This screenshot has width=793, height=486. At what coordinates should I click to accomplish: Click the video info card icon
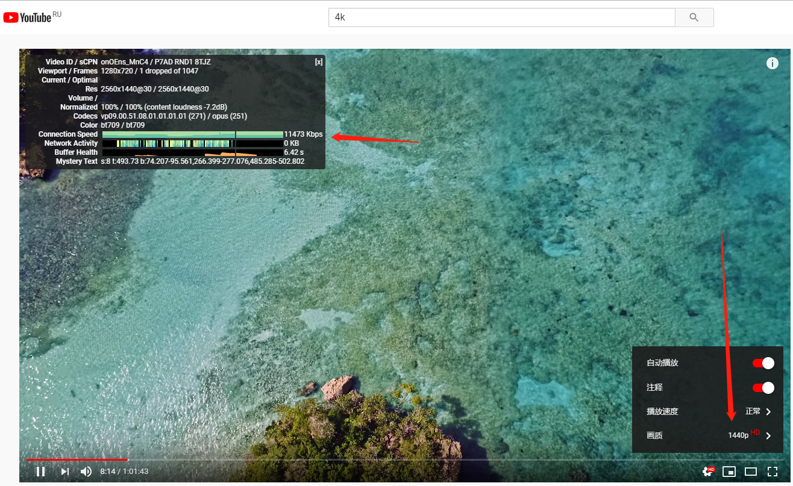pos(772,64)
